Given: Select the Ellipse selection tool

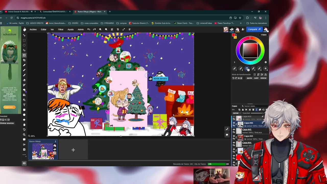Looking at the screenshot, I should tap(24, 45).
